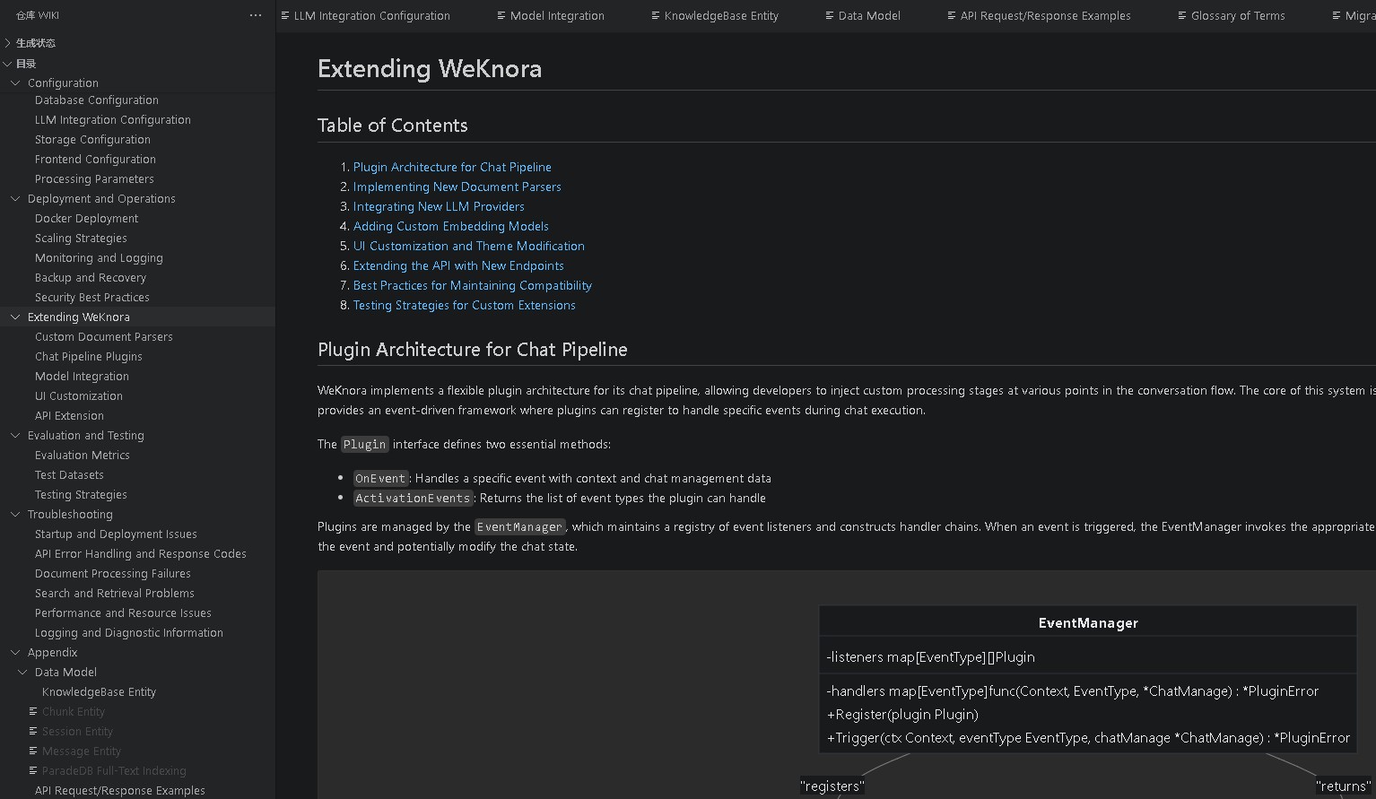Click the list icon beside Session Entity
Image resolution: width=1376 pixels, height=799 pixels.
coord(33,731)
